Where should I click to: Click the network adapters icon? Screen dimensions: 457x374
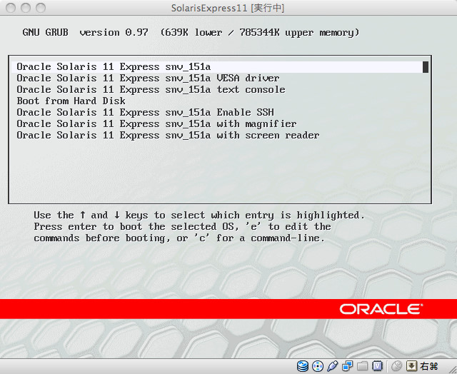[347, 366]
